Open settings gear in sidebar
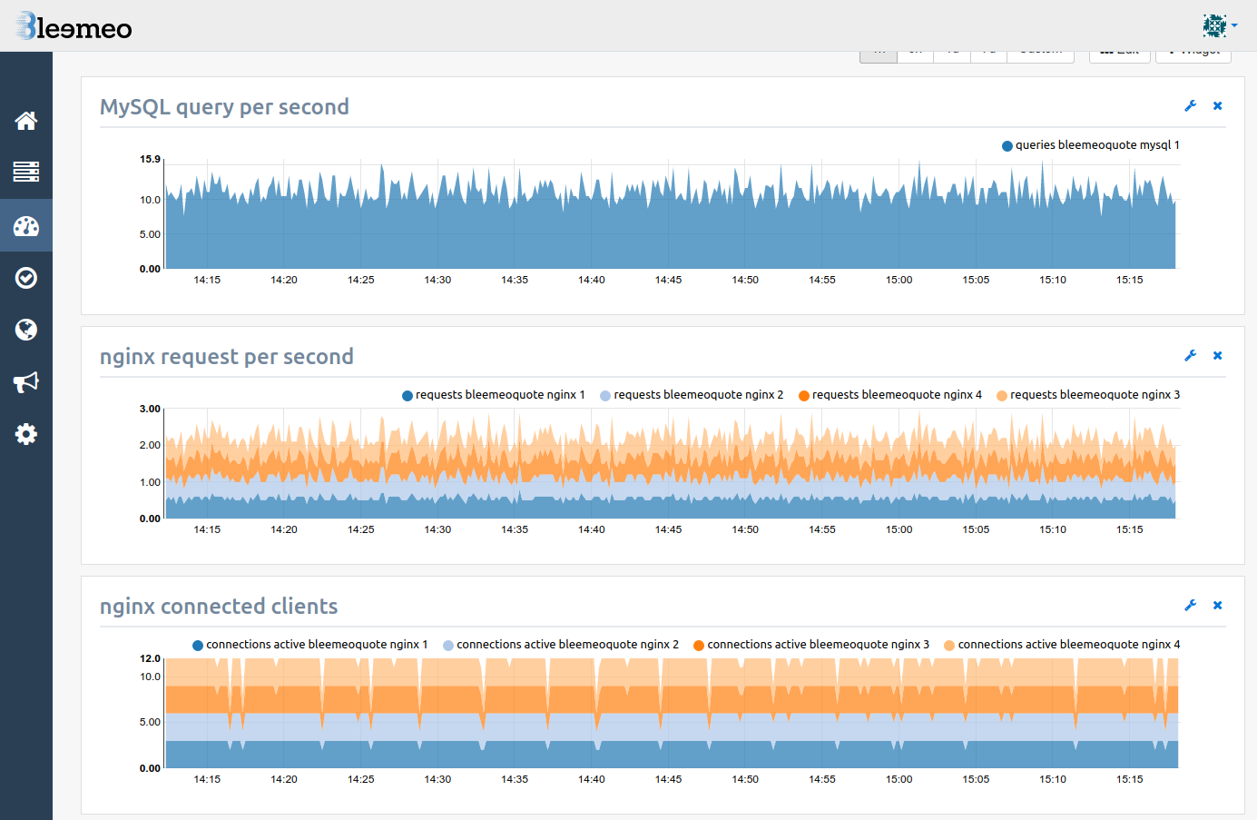The image size is (1257, 820). [26, 434]
